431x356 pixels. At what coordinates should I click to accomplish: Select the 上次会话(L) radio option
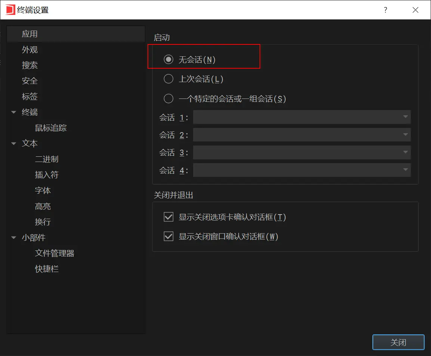[168, 79]
